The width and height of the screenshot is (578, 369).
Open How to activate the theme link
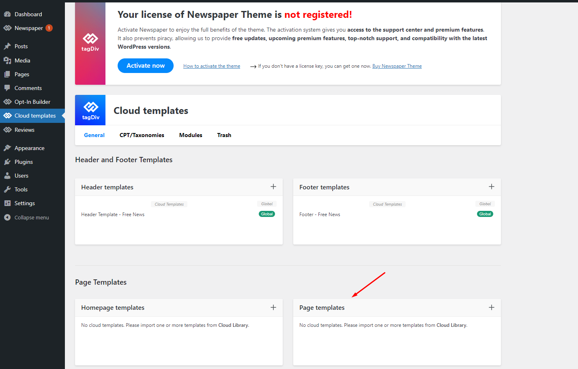pyautogui.click(x=212, y=66)
